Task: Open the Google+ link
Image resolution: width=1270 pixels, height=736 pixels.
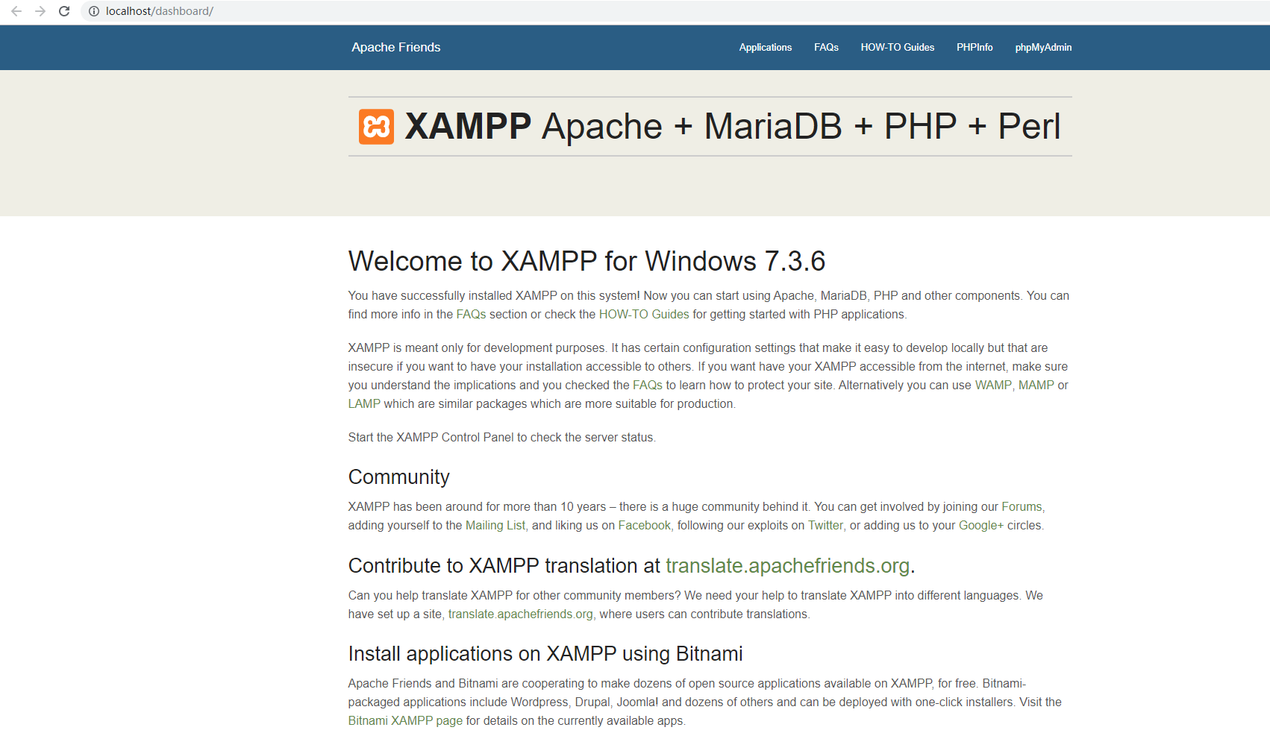Action: pyautogui.click(x=981, y=525)
